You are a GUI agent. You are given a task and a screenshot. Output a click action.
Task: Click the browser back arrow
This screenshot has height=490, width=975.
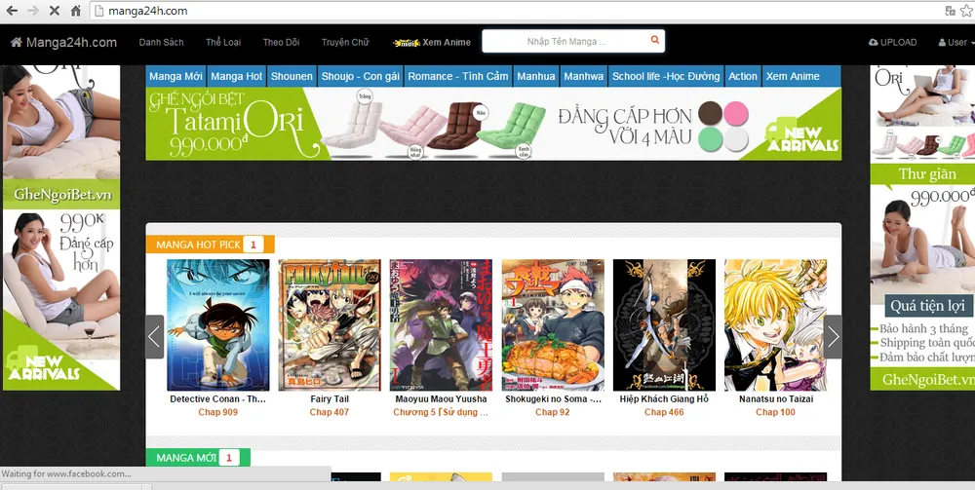pos(12,11)
